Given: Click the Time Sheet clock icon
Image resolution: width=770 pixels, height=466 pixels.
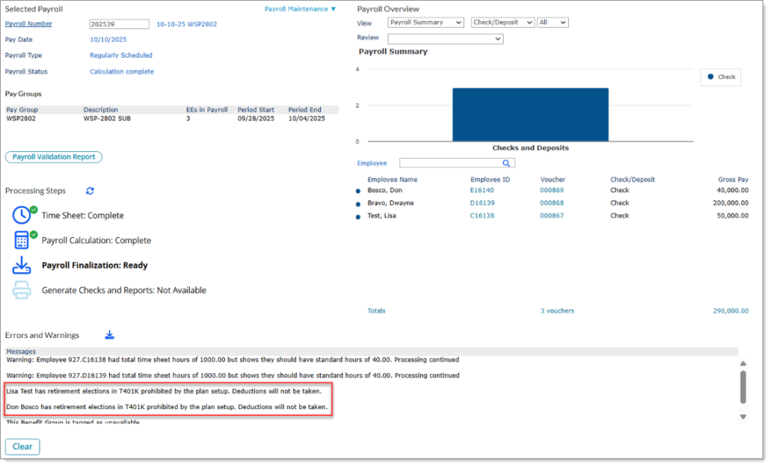Looking at the screenshot, I should [x=22, y=215].
